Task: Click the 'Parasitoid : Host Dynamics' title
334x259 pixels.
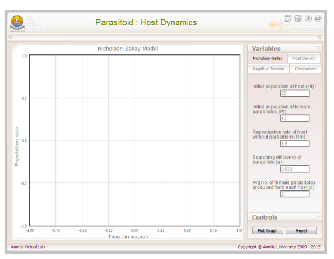Action: [x=146, y=23]
